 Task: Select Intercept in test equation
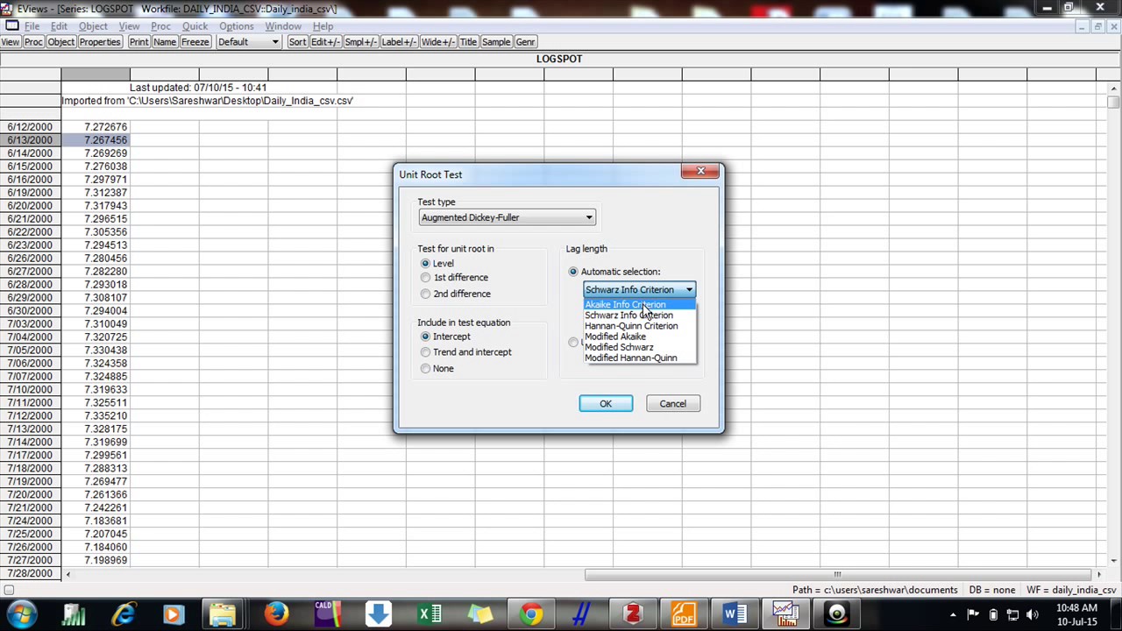pos(425,337)
